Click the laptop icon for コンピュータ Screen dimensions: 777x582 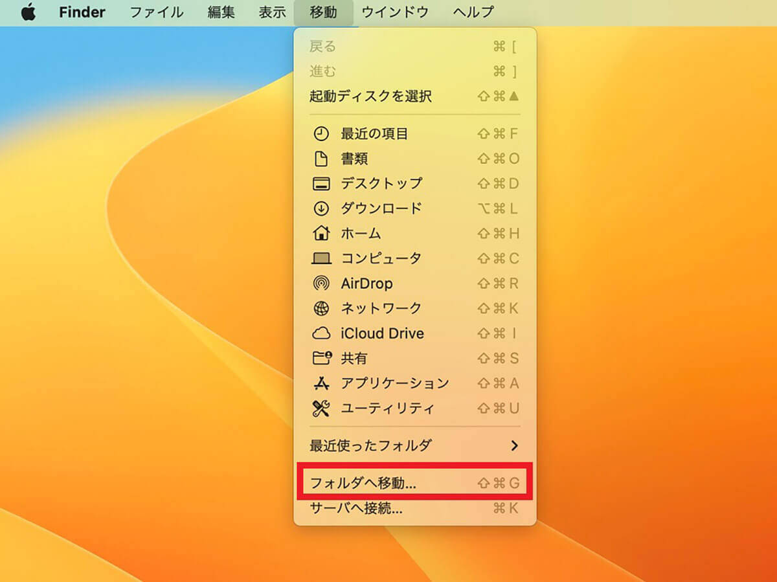coord(321,258)
